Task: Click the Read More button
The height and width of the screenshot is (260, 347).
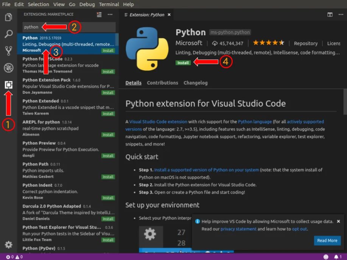Action: [327, 240]
